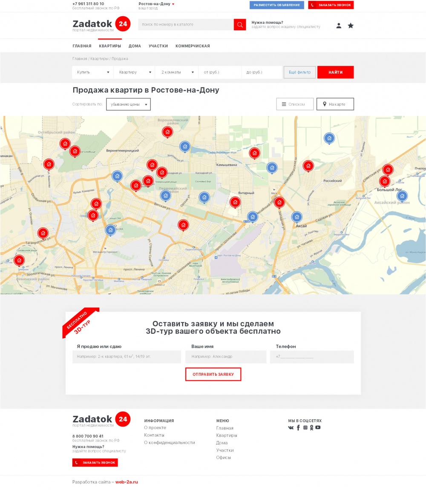Open the Коммерческая navigation tab
The height and width of the screenshot is (490, 426).
click(193, 46)
